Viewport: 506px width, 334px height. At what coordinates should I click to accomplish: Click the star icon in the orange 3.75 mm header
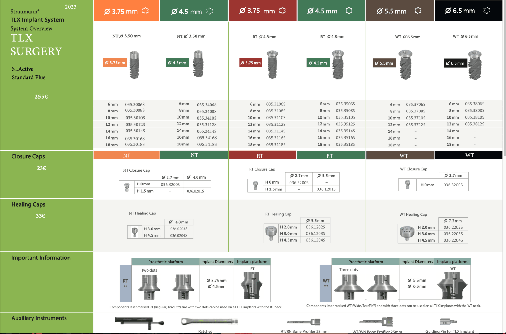click(x=145, y=11)
